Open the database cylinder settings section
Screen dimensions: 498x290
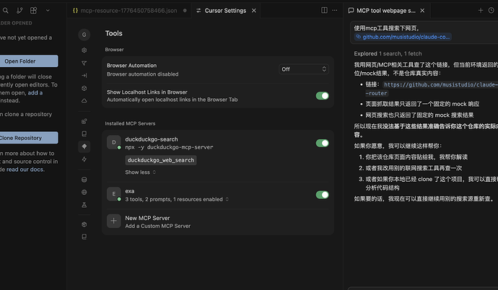pos(84,180)
